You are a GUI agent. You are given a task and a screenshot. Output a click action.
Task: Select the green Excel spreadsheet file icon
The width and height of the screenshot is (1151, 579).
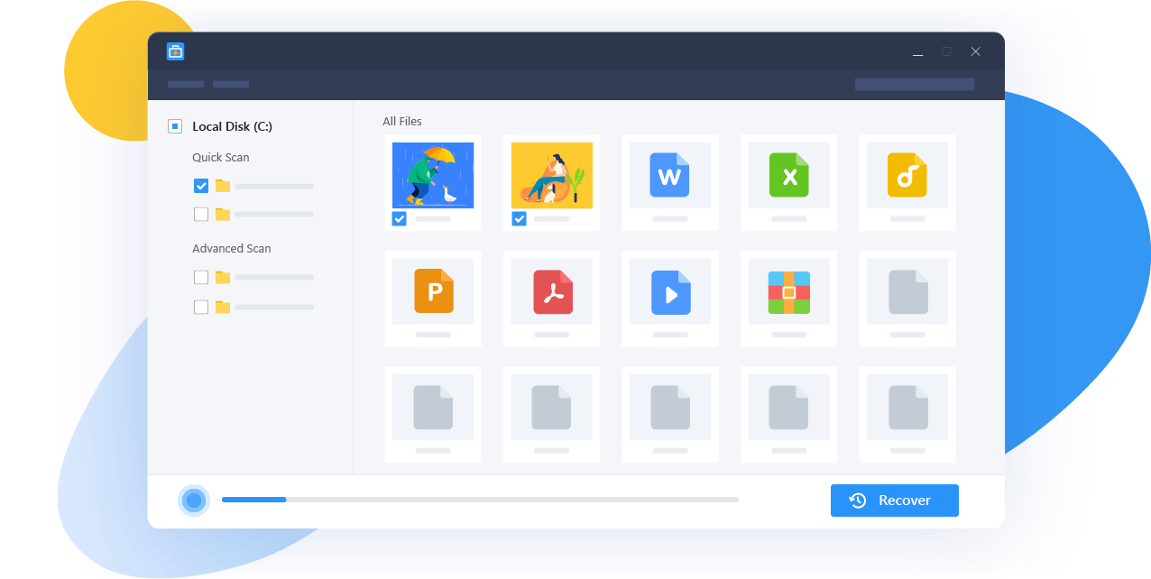pos(788,175)
